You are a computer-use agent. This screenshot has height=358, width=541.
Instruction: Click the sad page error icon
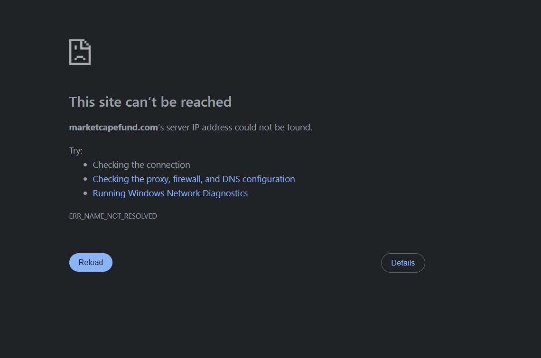(x=80, y=52)
